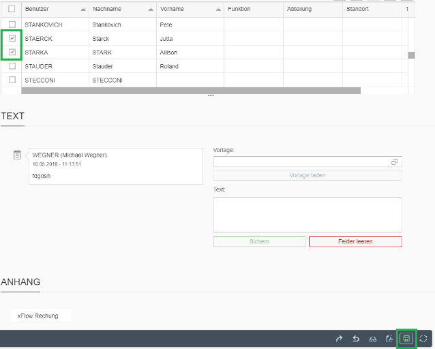The width and height of the screenshot is (435, 349).
Task: Click the save disk icon in bottom toolbar
Action: tap(406, 338)
